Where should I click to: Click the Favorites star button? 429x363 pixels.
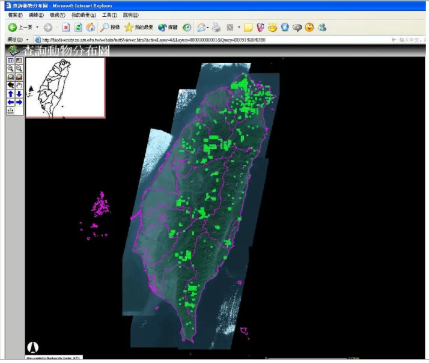[x=139, y=27]
